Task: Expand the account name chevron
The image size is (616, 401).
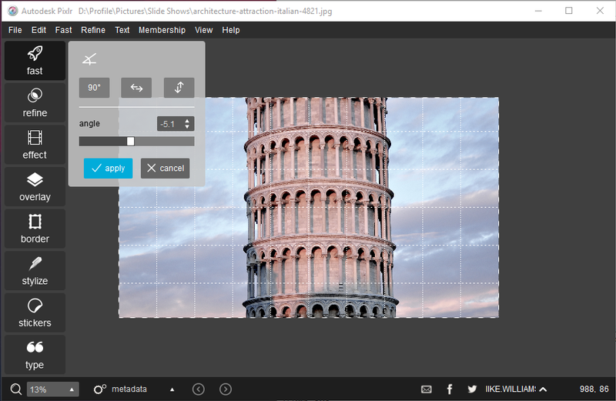Action: tap(543, 389)
